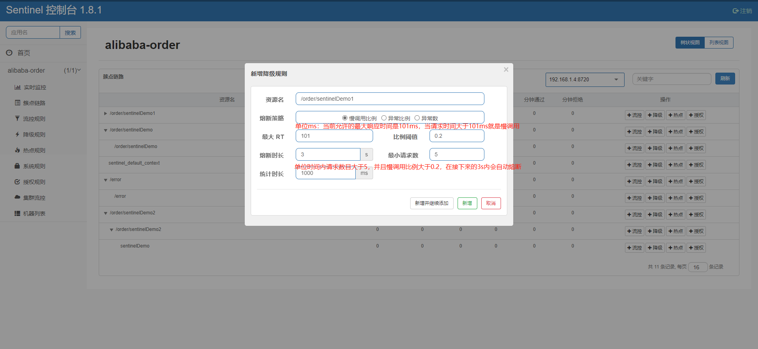
Task: Click the 关键字 filter field
Action: (x=672, y=79)
